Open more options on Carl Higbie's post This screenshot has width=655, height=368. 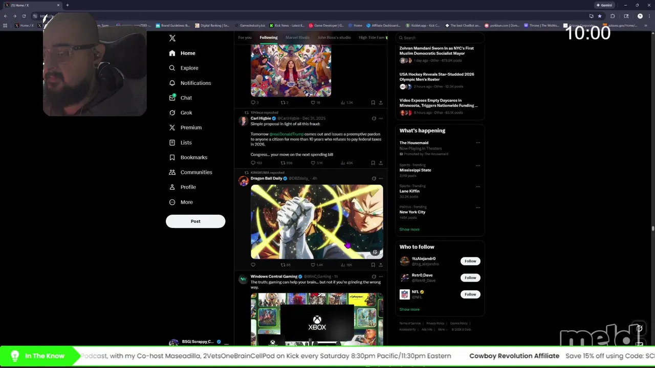tap(381, 119)
